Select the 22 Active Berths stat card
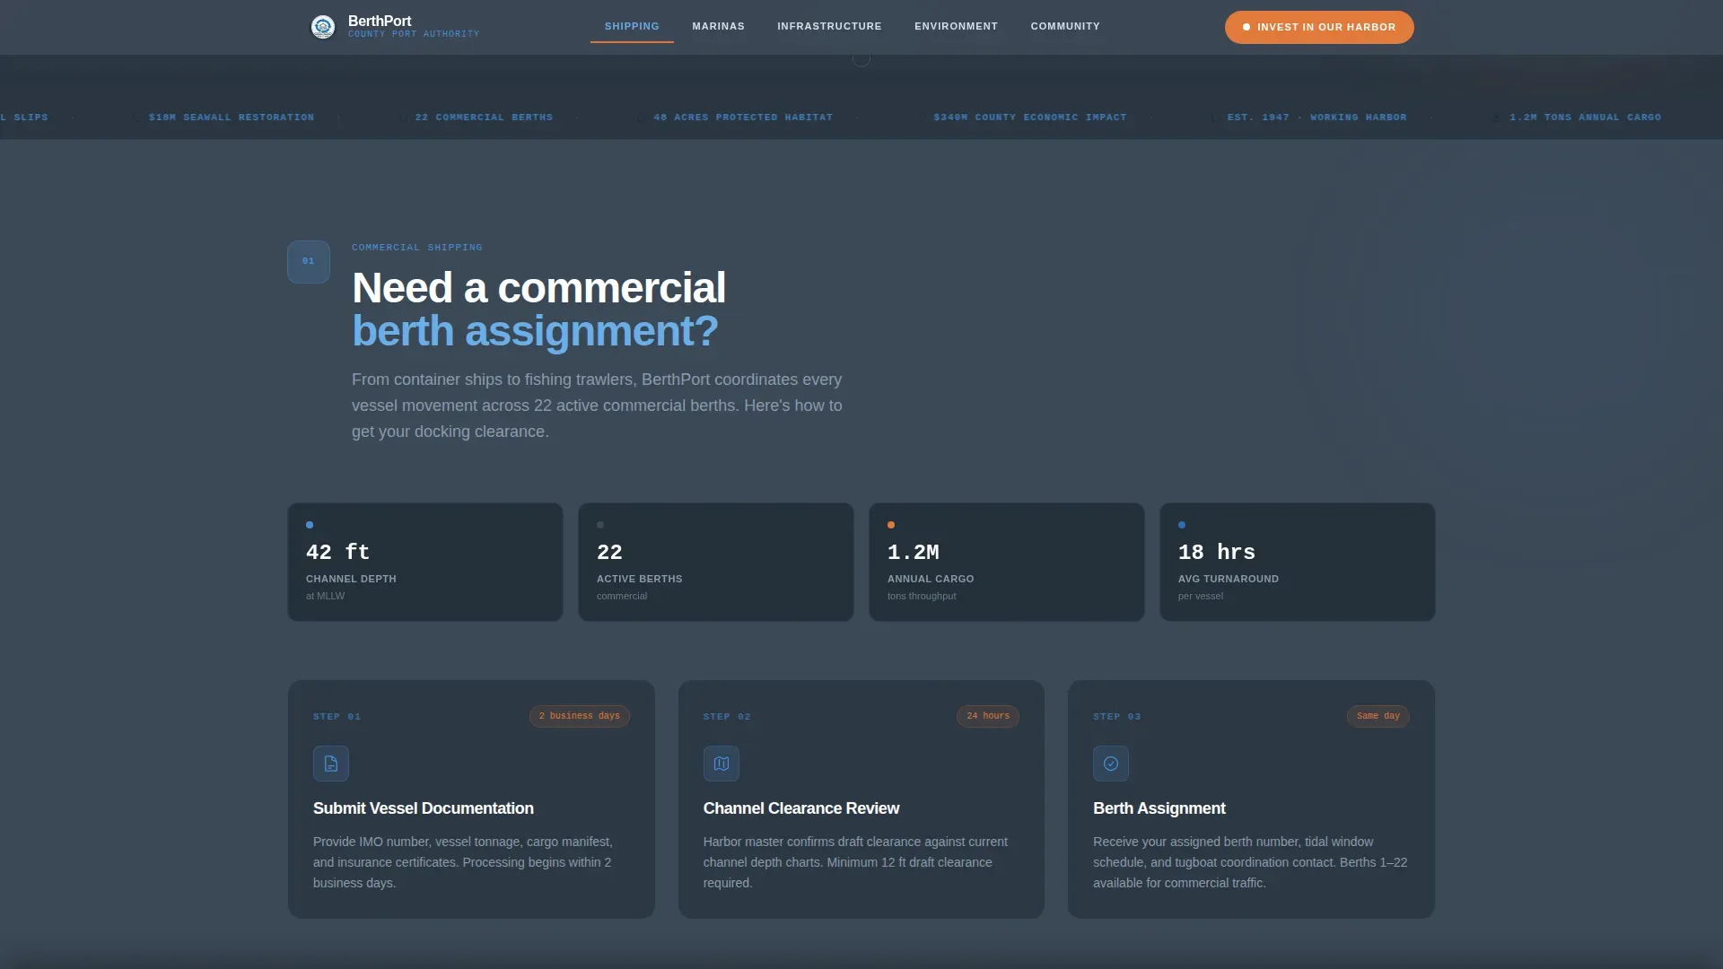Screen dimensions: 1723x969 coord(716,562)
